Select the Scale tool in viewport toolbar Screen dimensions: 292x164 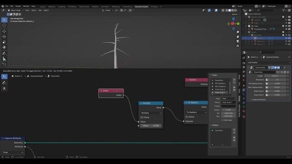pos(4,42)
